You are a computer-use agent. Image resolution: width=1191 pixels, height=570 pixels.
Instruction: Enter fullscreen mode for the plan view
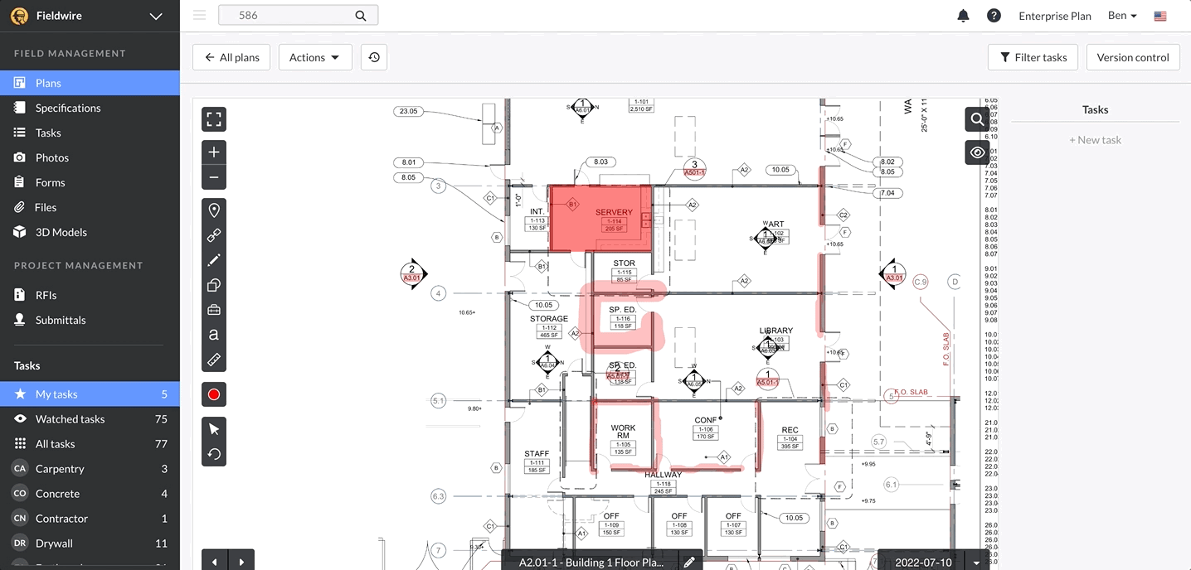213,118
